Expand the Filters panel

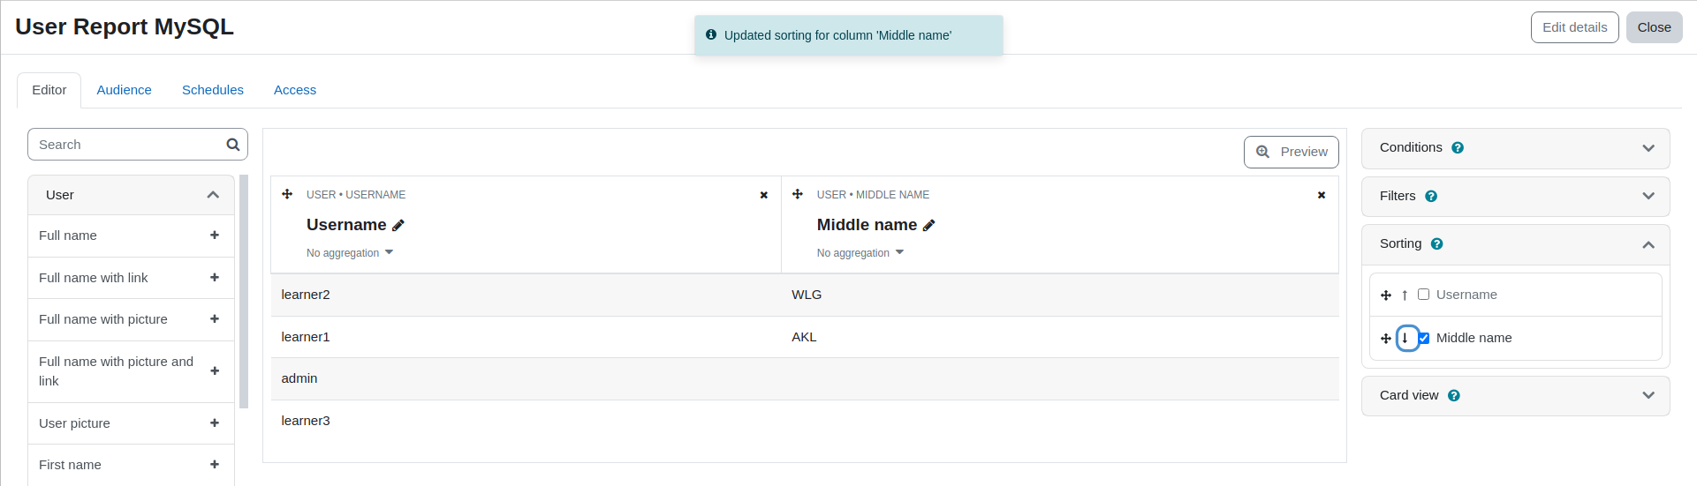(x=1516, y=197)
